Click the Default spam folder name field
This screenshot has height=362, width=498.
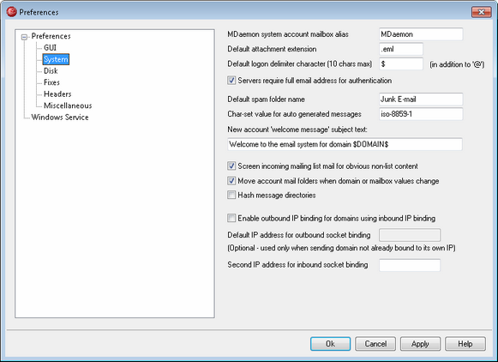tap(421, 100)
